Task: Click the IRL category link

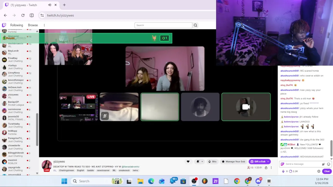Action: [55, 170]
